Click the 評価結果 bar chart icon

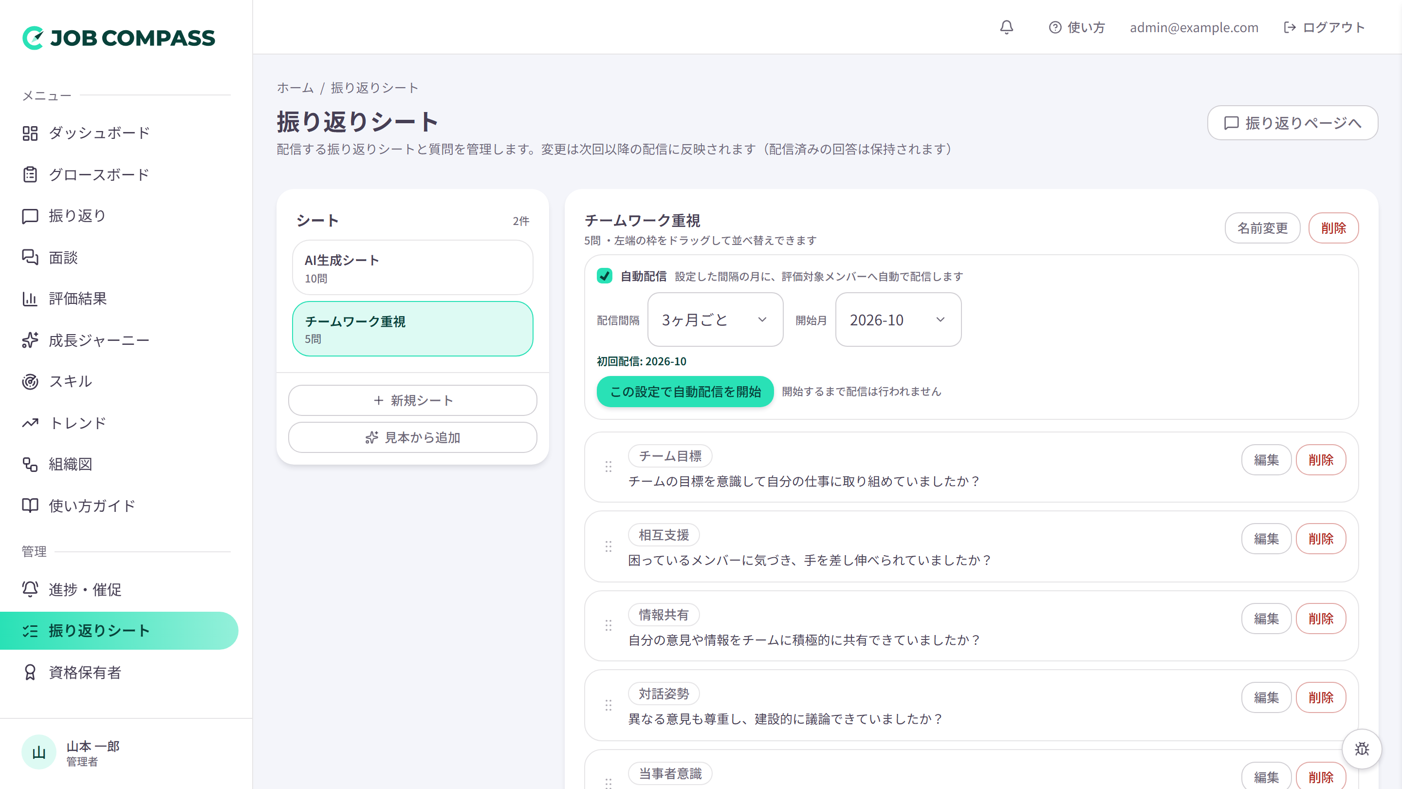tap(30, 299)
